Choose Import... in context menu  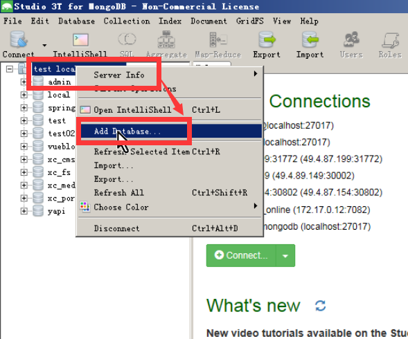(170, 165)
